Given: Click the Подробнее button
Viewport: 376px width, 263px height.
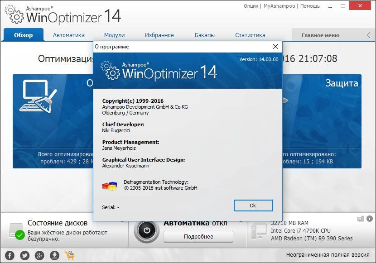Looking at the screenshot, I should point(198,237).
